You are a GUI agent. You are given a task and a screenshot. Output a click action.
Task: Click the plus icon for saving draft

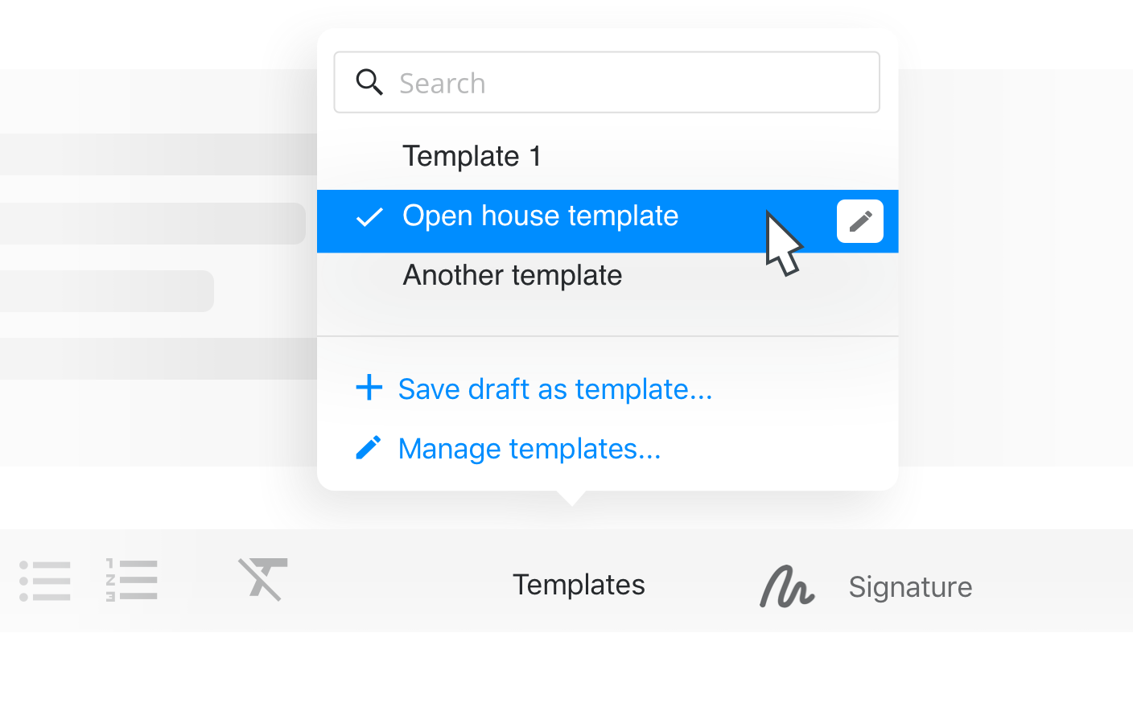tap(369, 388)
